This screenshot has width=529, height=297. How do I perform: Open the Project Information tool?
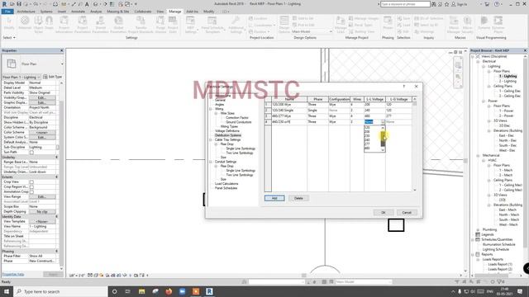point(64,24)
